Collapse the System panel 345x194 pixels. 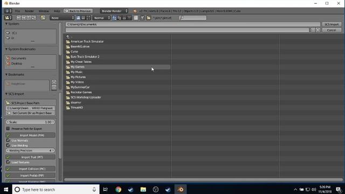click(6, 24)
